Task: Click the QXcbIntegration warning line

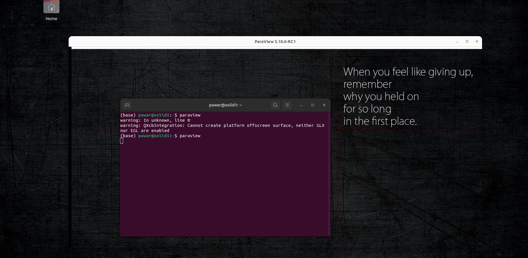Action: click(222, 125)
